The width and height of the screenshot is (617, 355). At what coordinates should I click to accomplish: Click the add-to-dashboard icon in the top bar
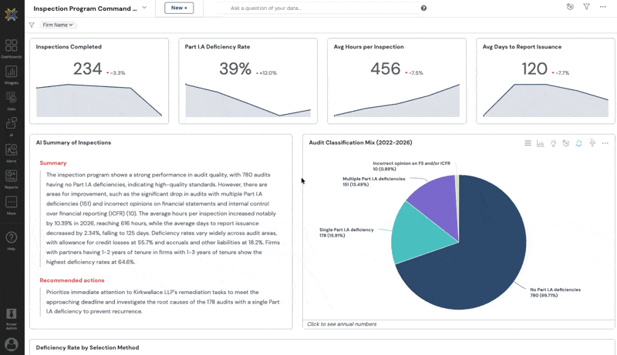[x=570, y=7]
